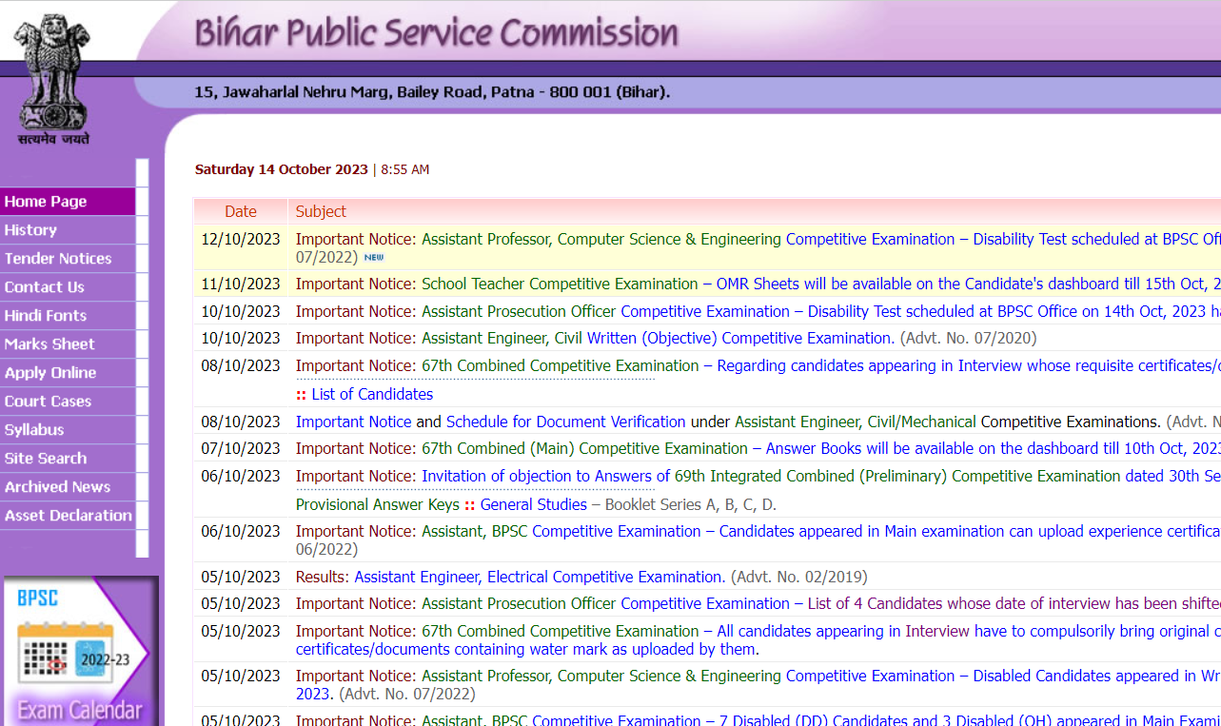Open the List of Candidates link

pyautogui.click(x=372, y=395)
